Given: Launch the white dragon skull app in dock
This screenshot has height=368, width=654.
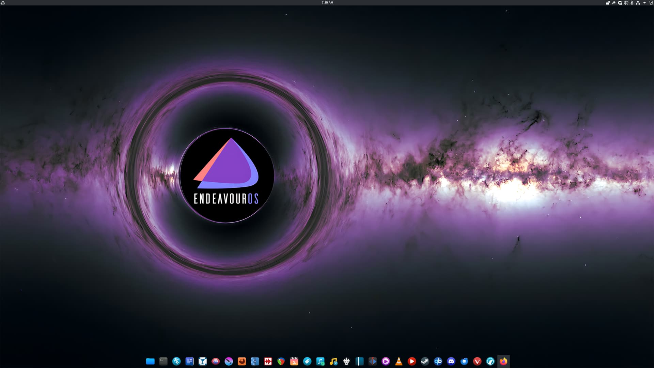Looking at the screenshot, I should pyautogui.click(x=346, y=361).
